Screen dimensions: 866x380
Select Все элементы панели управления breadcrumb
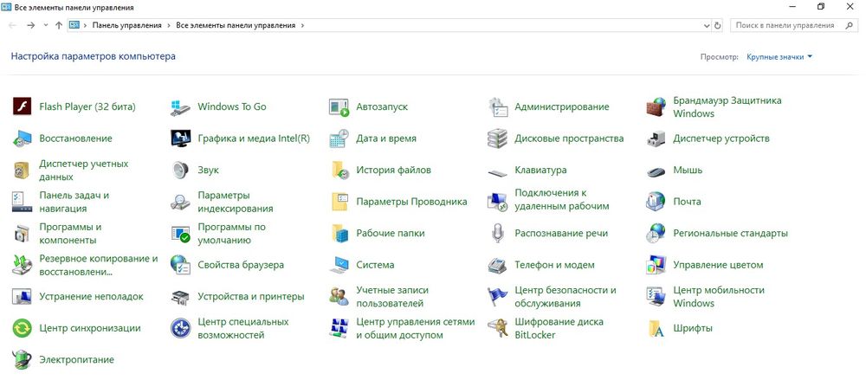pyautogui.click(x=235, y=26)
